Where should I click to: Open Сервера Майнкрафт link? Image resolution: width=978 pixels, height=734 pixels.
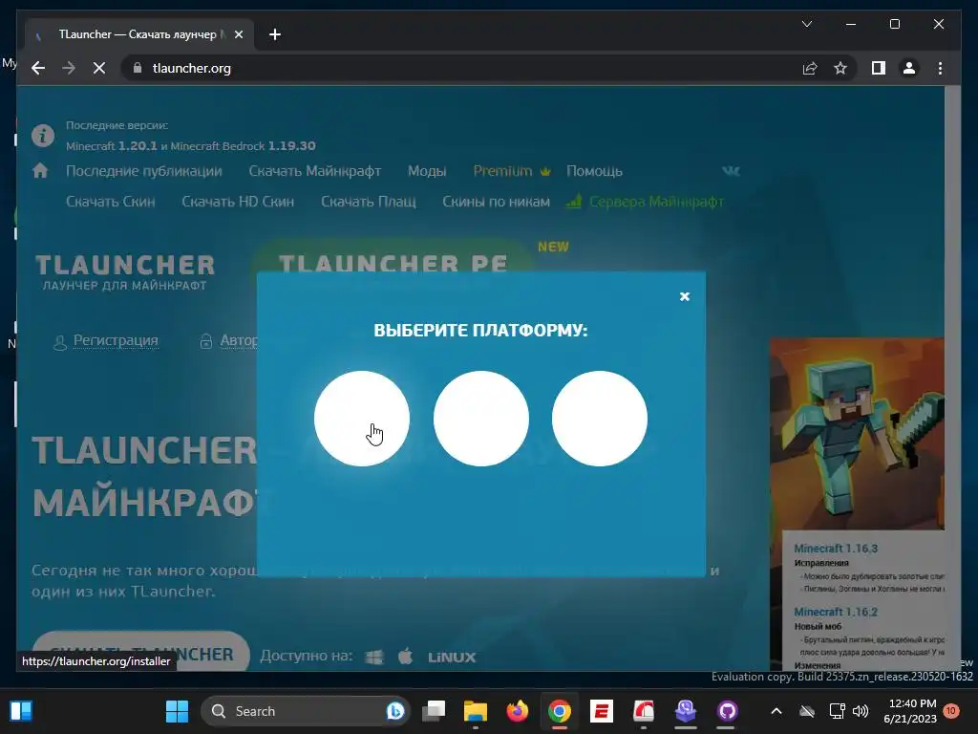[645, 202]
